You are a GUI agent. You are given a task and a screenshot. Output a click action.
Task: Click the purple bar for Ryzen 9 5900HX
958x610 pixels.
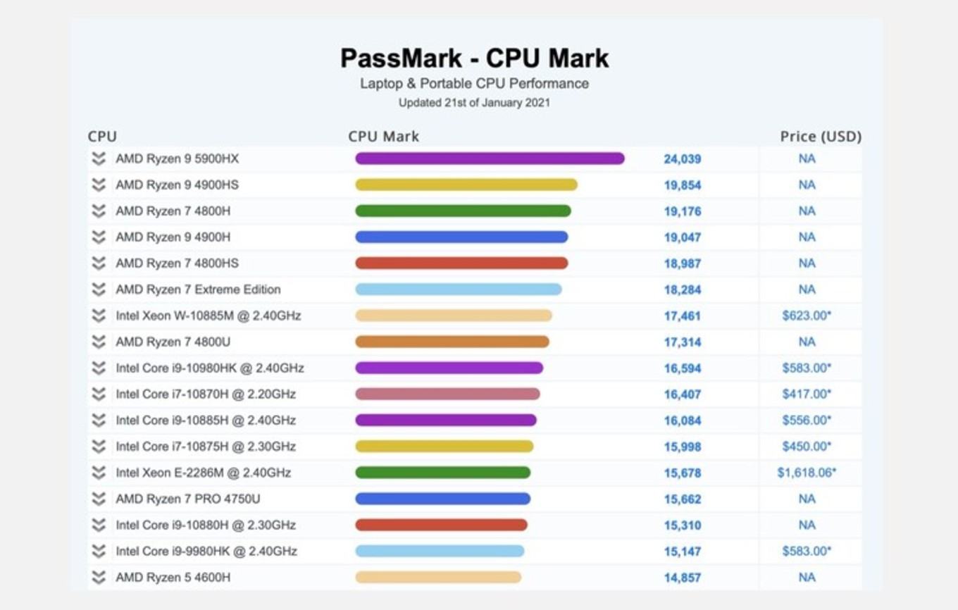(490, 158)
